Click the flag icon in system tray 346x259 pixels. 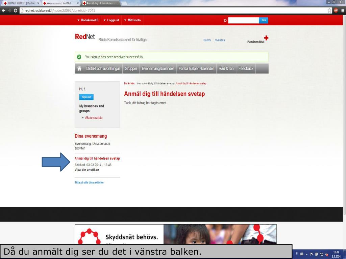tap(312, 254)
